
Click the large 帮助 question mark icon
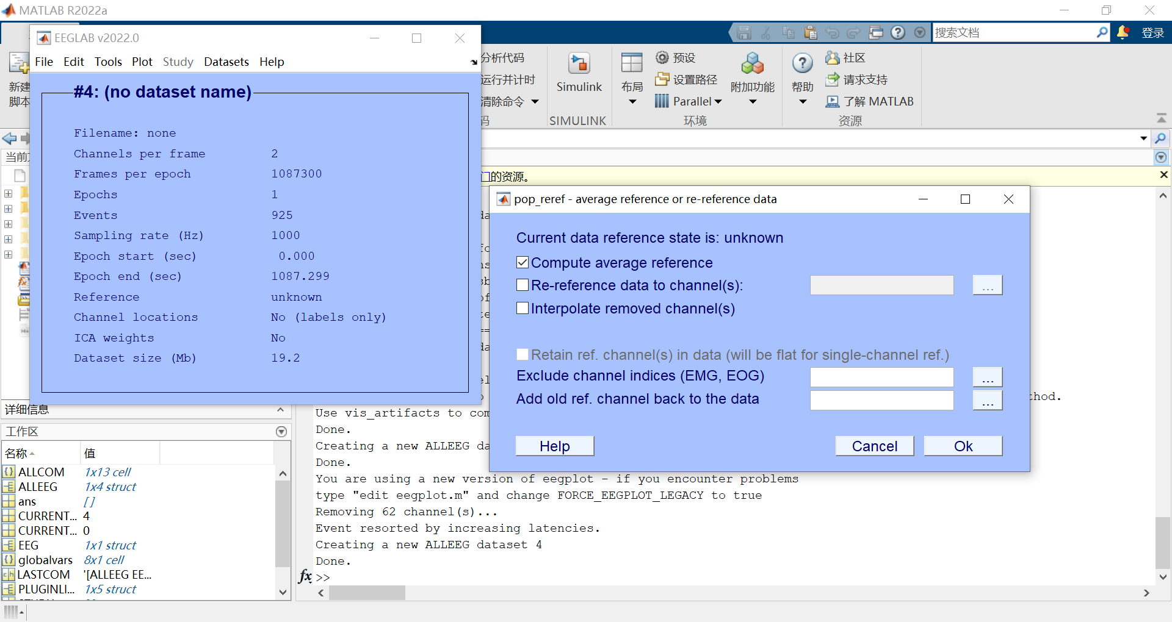[x=803, y=63]
